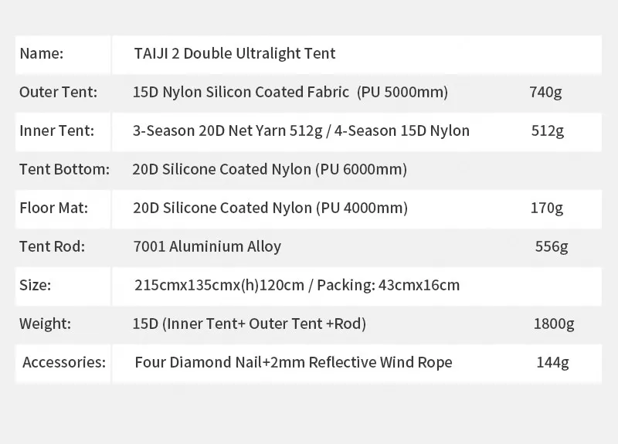Click the 170g floor mat weight
618x444 pixels.
coord(547,208)
